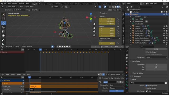This screenshot has width=169, height=95.
Task: Lock the Location X value
Action: [x=118, y=19]
